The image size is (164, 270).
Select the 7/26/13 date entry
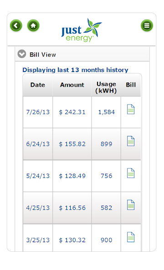(x=38, y=112)
